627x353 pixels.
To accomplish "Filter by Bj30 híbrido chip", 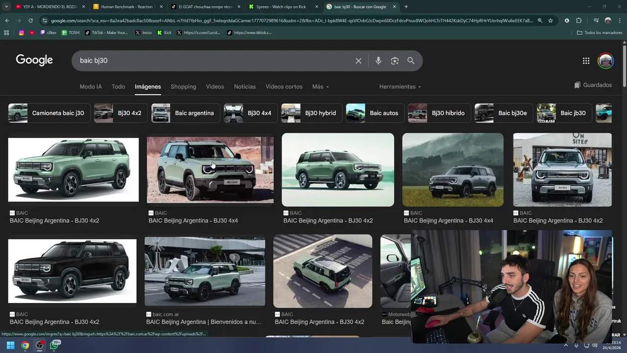I will 438,113.
